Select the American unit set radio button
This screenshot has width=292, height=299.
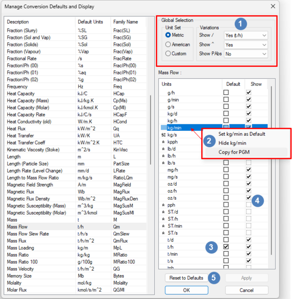pos(168,44)
